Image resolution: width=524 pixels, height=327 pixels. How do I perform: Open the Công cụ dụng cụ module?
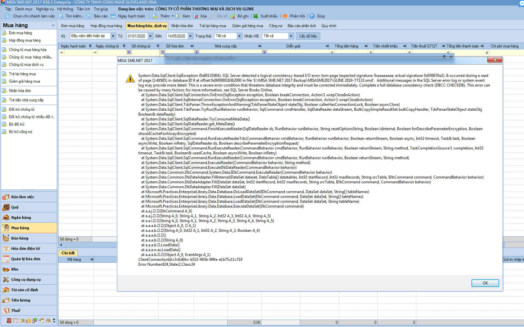[x=29, y=280]
